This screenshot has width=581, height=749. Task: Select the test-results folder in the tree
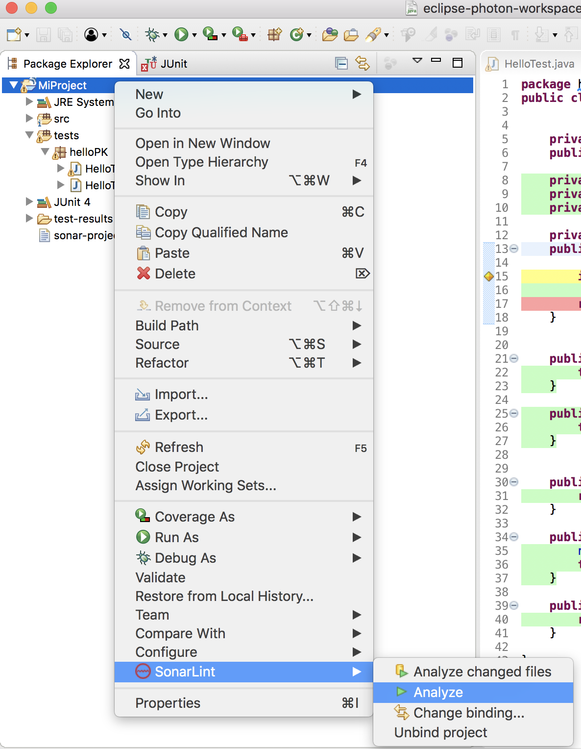click(x=83, y=219)
